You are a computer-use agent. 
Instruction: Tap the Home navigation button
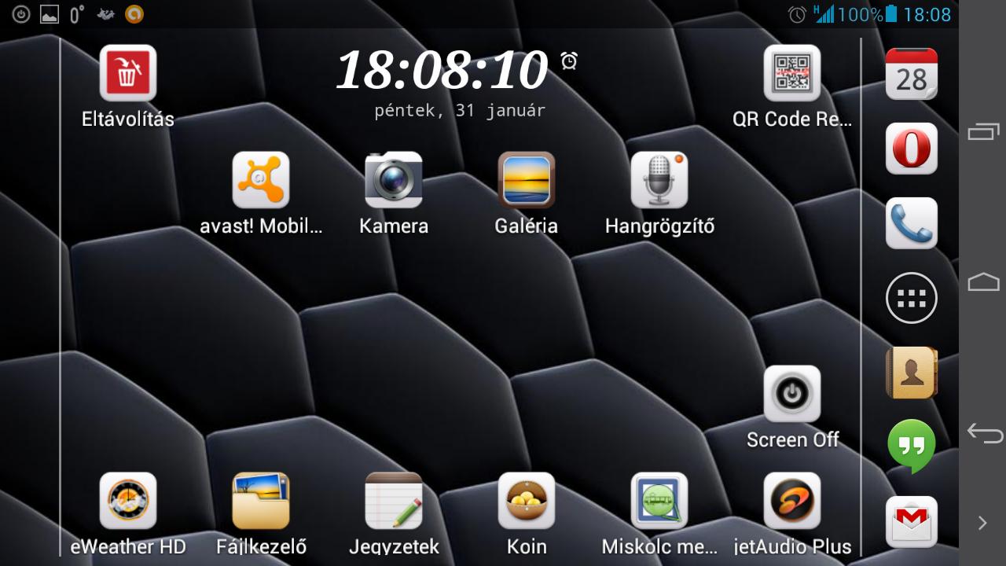[983, 282]
